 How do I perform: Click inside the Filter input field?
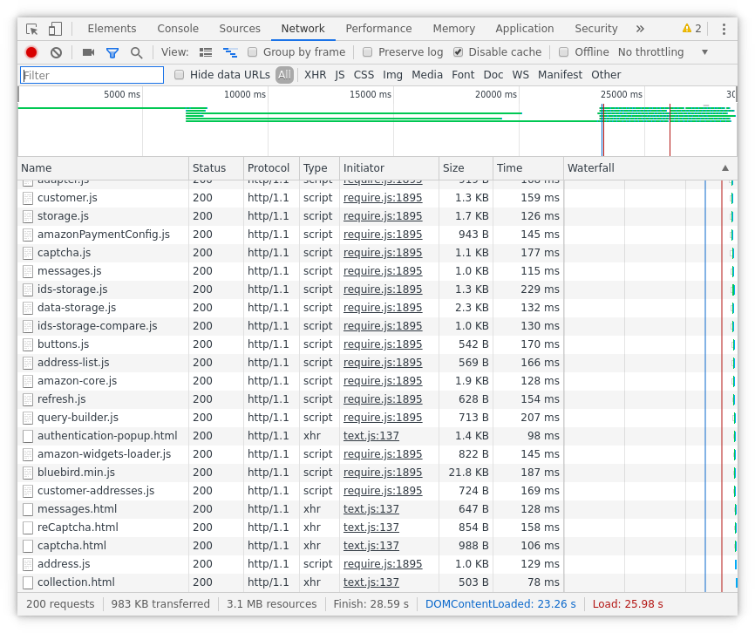pos(90,74)
